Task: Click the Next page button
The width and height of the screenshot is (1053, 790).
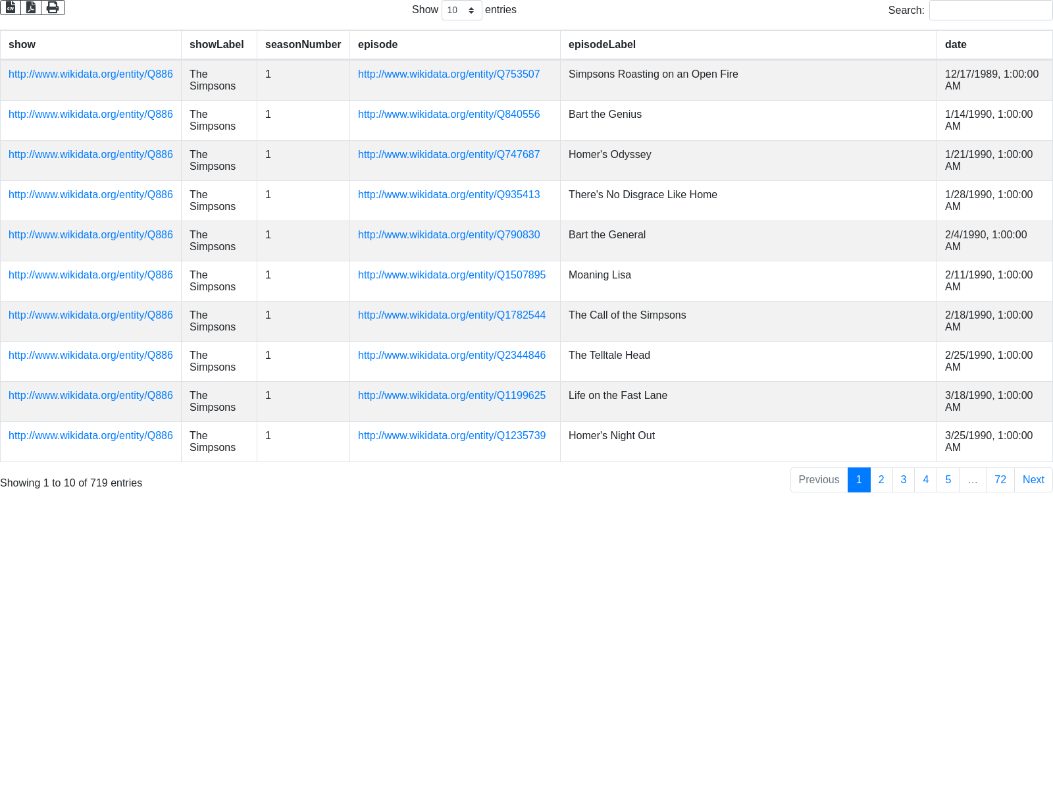Action: [x=1033, y=480]
